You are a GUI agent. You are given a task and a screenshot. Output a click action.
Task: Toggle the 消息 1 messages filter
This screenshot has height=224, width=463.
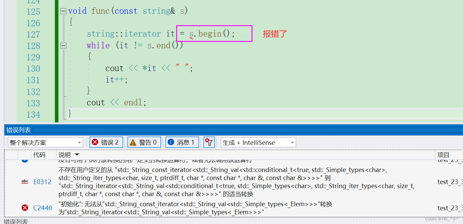182,142
